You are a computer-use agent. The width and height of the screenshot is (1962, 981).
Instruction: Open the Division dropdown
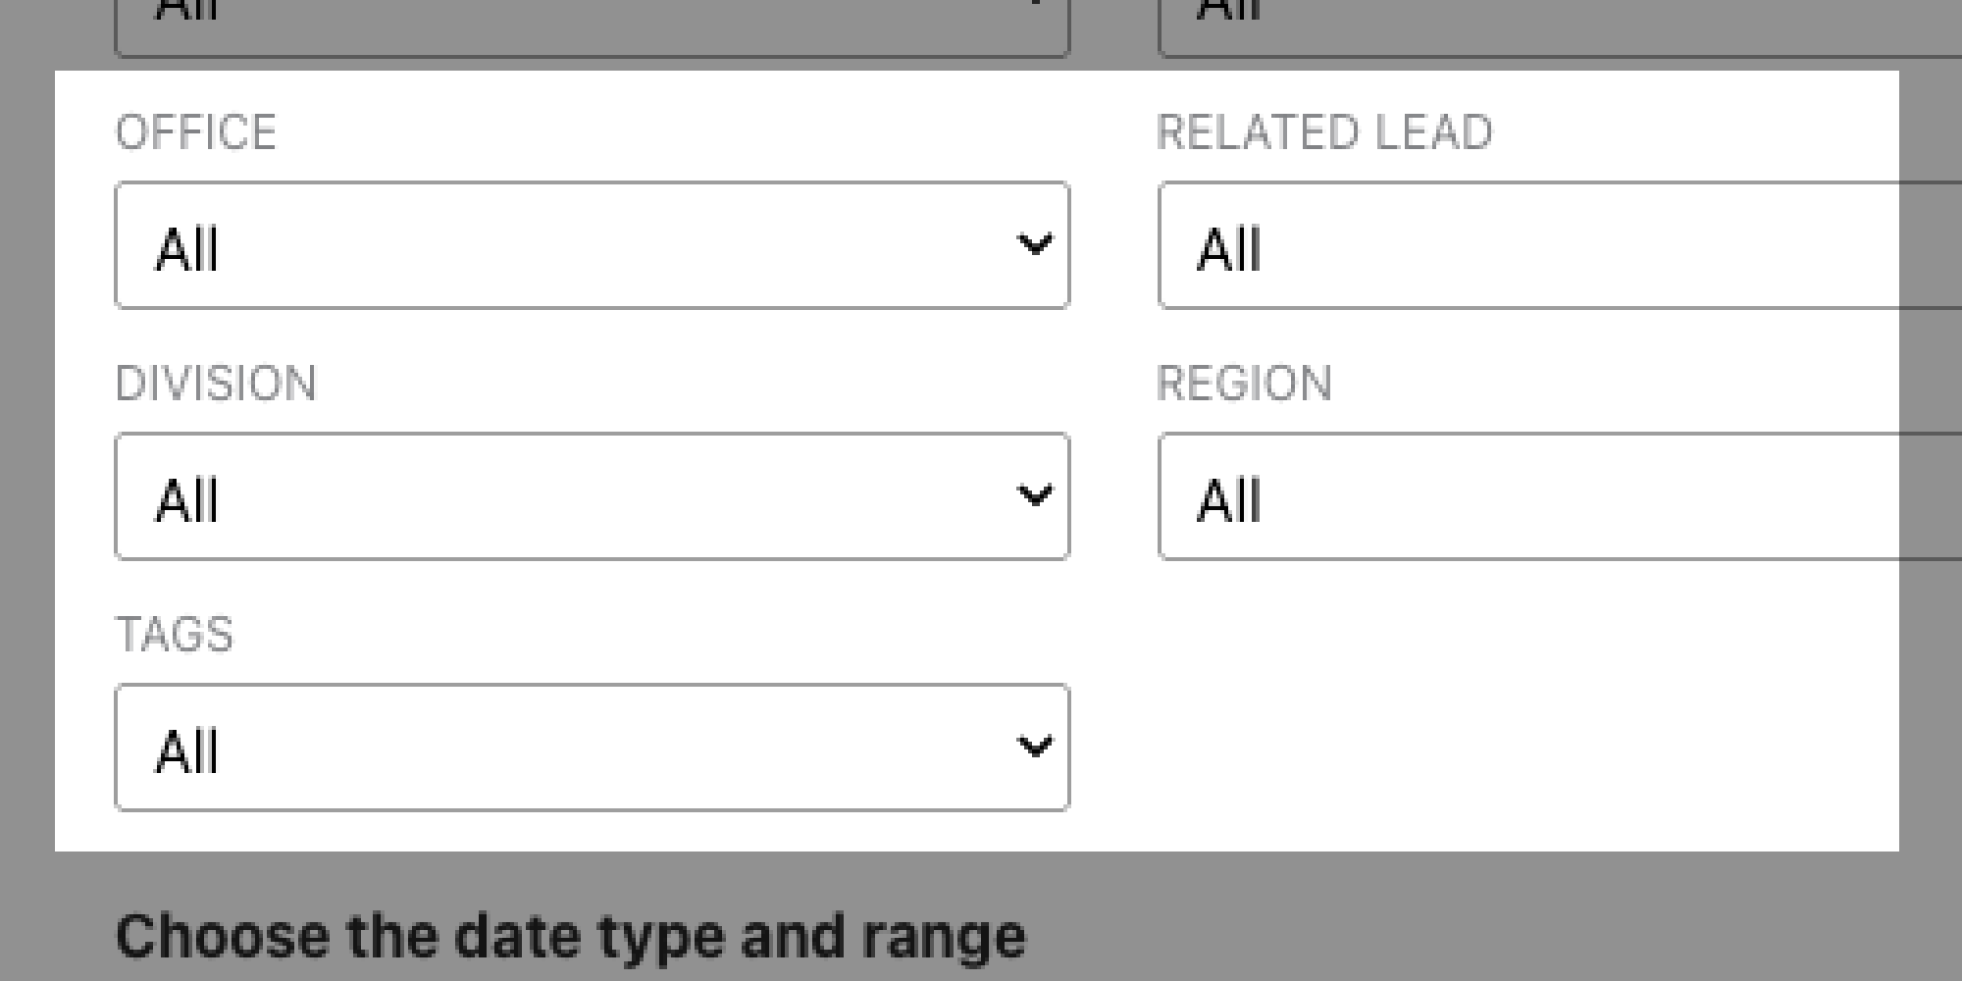pyautogui.click(x=593, y=496)
